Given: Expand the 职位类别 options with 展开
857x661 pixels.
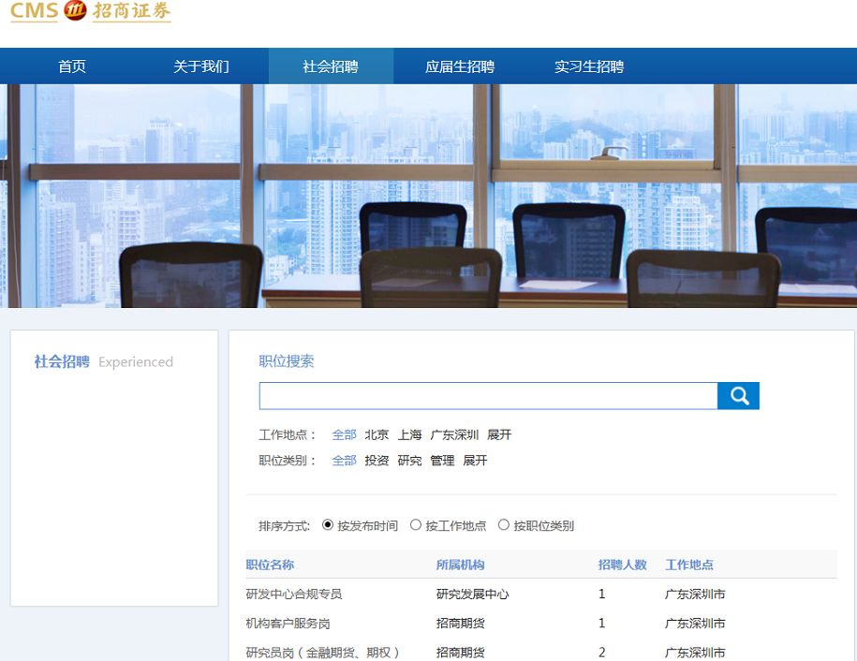Looking at the screenshot, I should coord(475,461).
